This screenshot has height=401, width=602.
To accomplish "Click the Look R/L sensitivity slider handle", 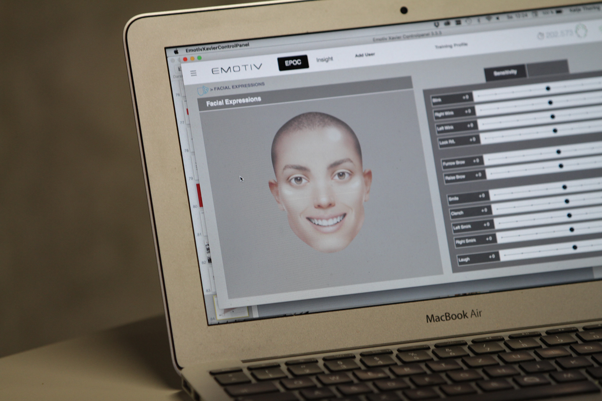I will tap(555, 131).
